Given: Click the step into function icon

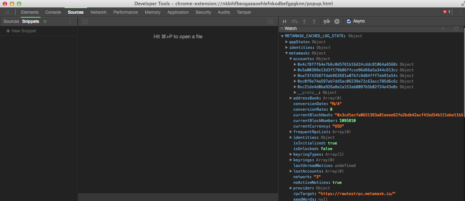Looking at the screenshot, I should click(x=304, y=21).
